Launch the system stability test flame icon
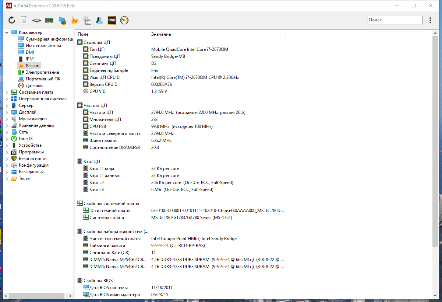The height and width of the screenshot is (302, 442). (74, 20)
